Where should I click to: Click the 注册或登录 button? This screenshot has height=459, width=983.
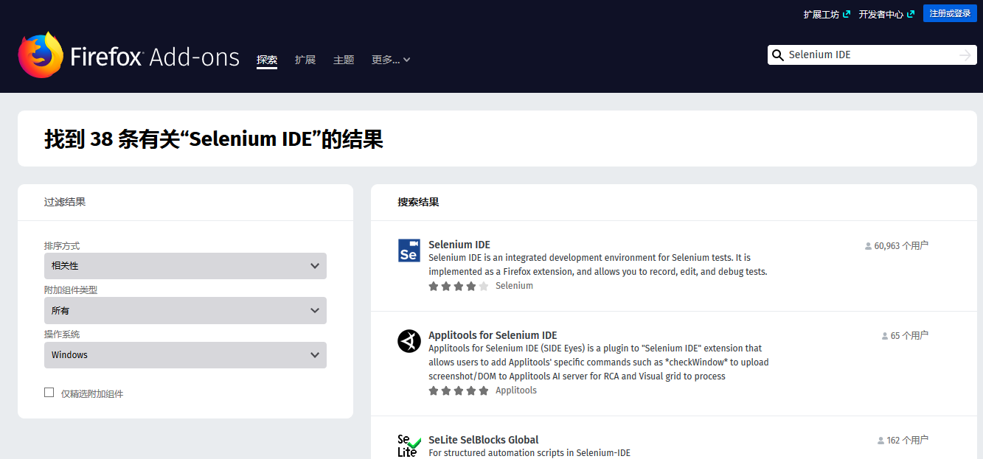click(950, 13)
